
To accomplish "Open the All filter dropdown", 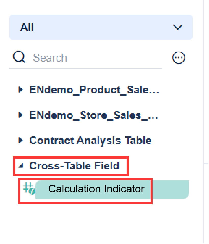I will tap(101, 27).
